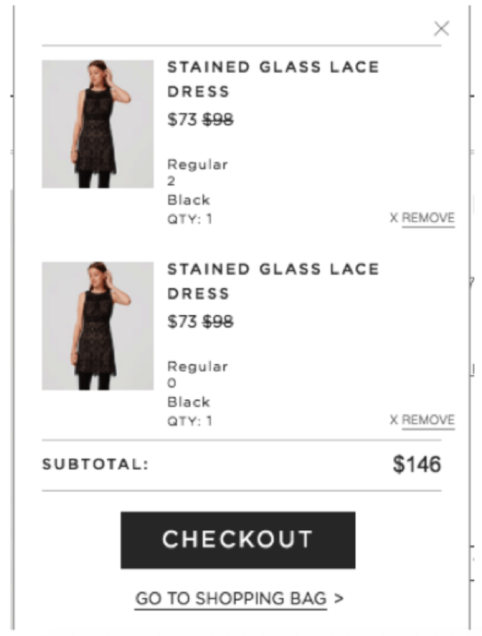
Task: Remove the size 0 Stained Glass Lace Dress
Action: pos(428,420)
